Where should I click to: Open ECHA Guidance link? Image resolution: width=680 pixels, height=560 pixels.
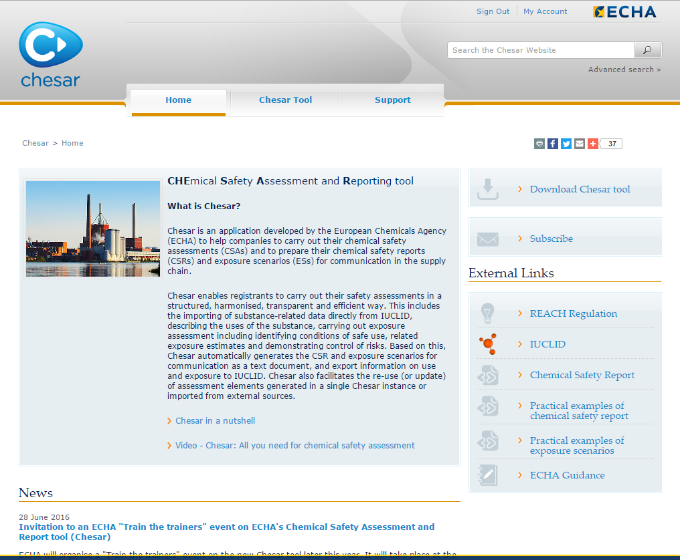[x=568, y=475]
